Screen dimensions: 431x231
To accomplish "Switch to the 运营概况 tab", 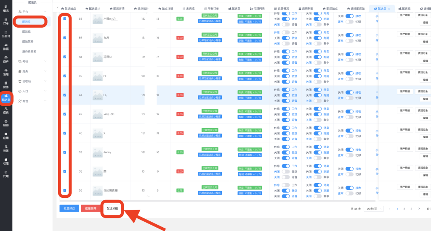I will click(281, 8).
